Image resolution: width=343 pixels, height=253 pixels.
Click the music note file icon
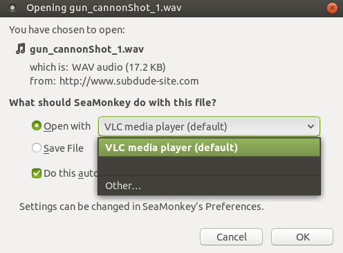click(21, 49)
